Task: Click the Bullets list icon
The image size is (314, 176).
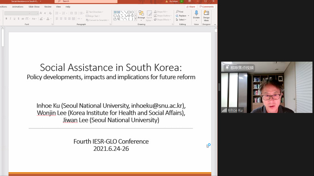Action: 57,13
